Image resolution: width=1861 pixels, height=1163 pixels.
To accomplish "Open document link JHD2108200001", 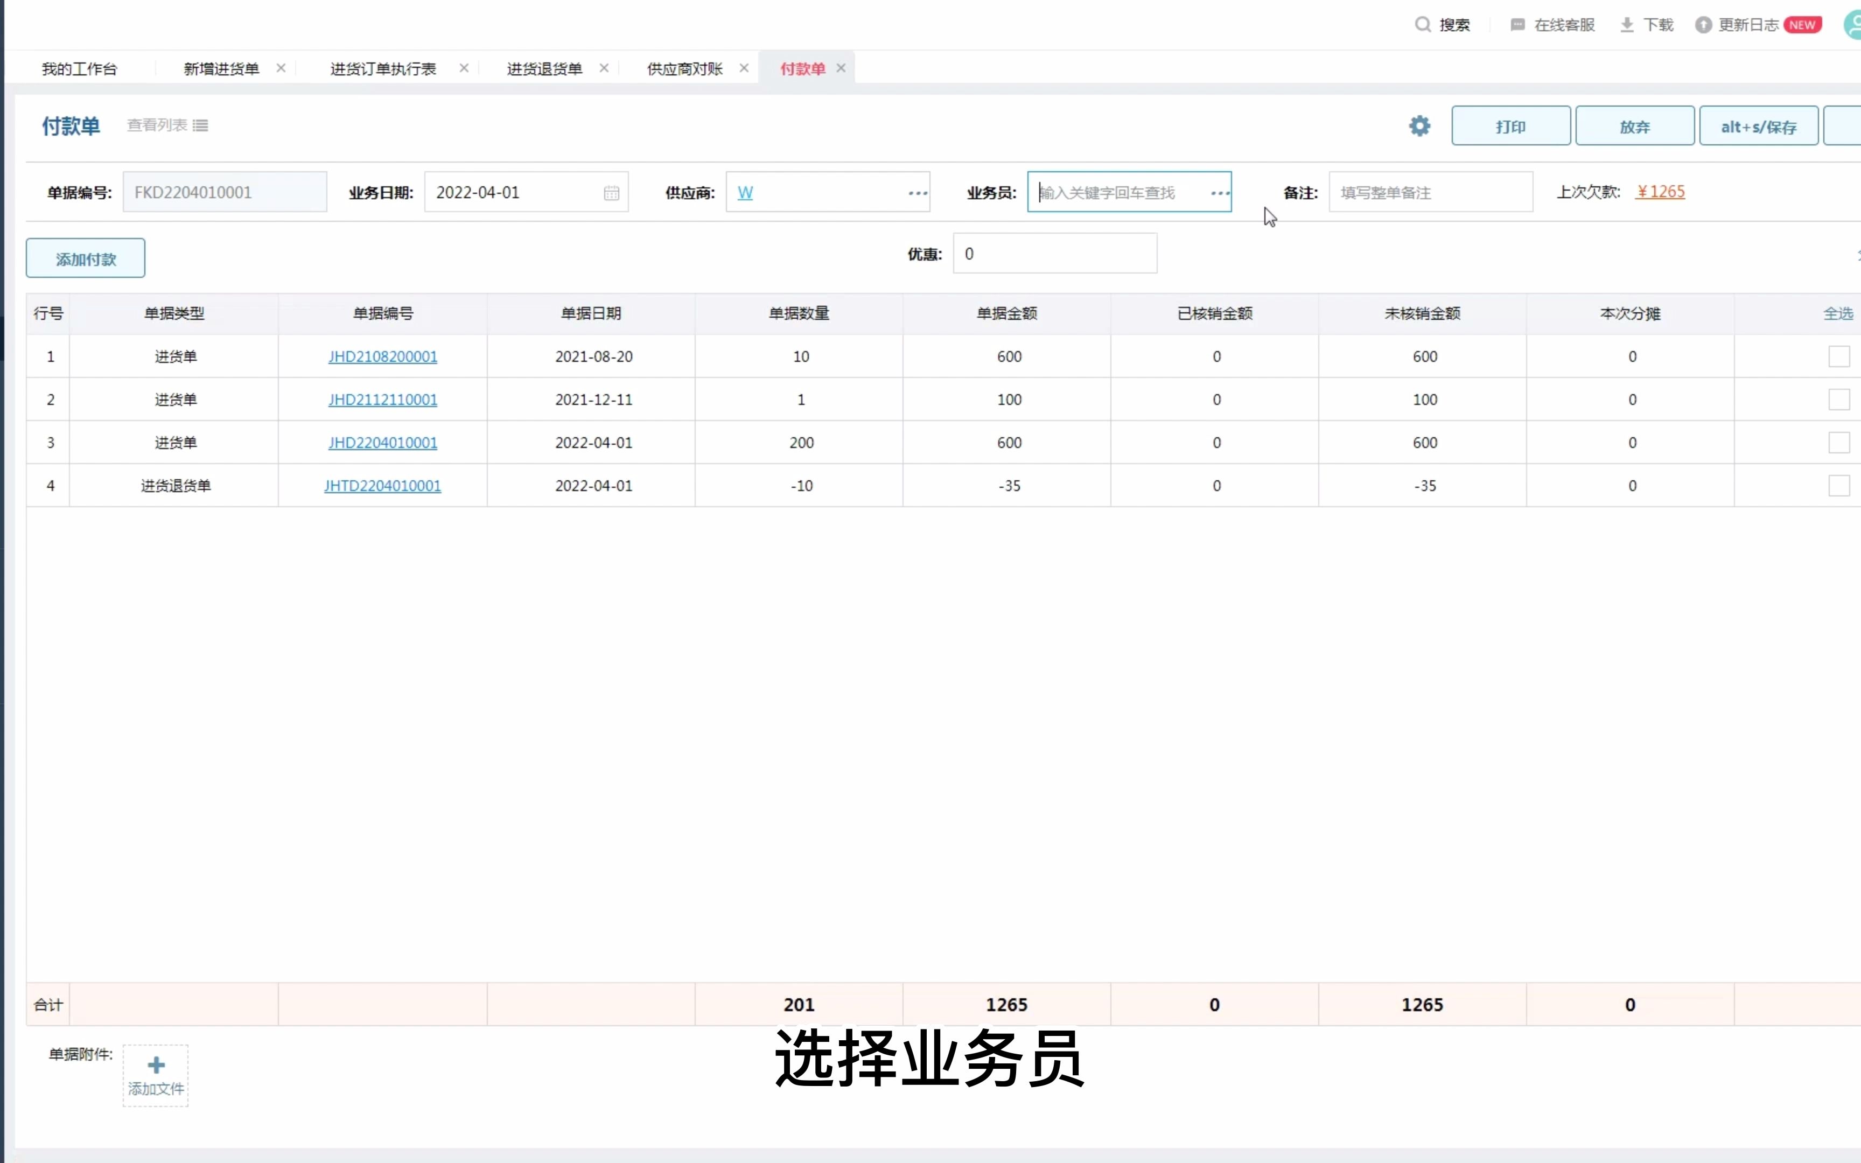I will coord(383,356).
